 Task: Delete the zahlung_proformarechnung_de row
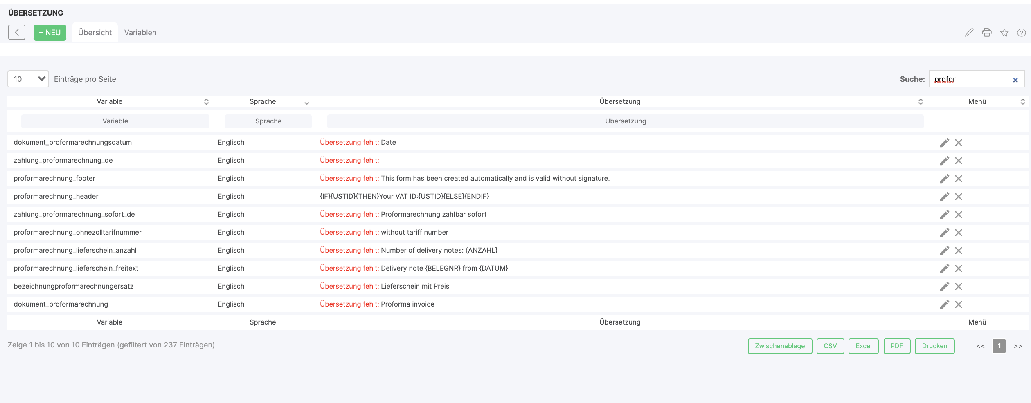click(x=959, y=161)
